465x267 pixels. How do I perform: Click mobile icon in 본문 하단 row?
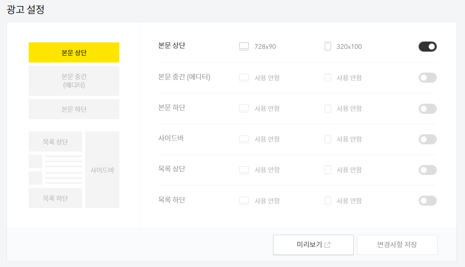[328, 108]
